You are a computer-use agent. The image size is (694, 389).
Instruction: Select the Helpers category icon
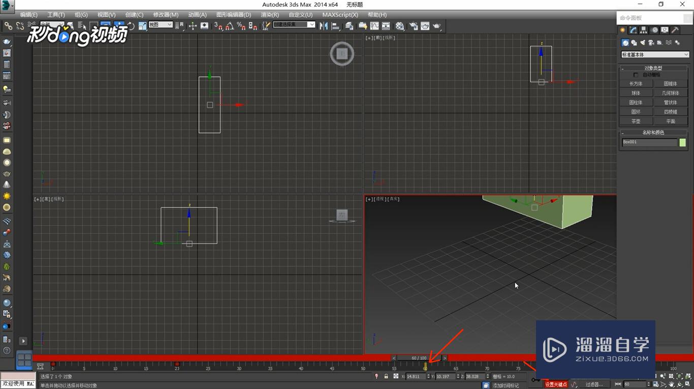coord(660,43)
